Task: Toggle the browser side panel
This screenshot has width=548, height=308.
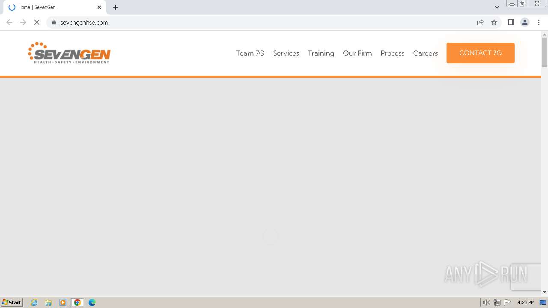Action: point(511,22)
